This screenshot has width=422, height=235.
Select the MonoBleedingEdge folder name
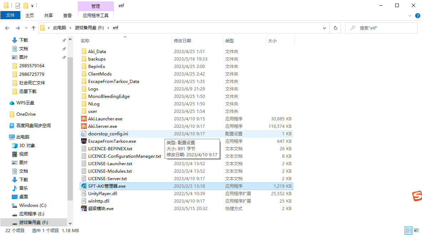pyautogui.click(x=109, y=96)
